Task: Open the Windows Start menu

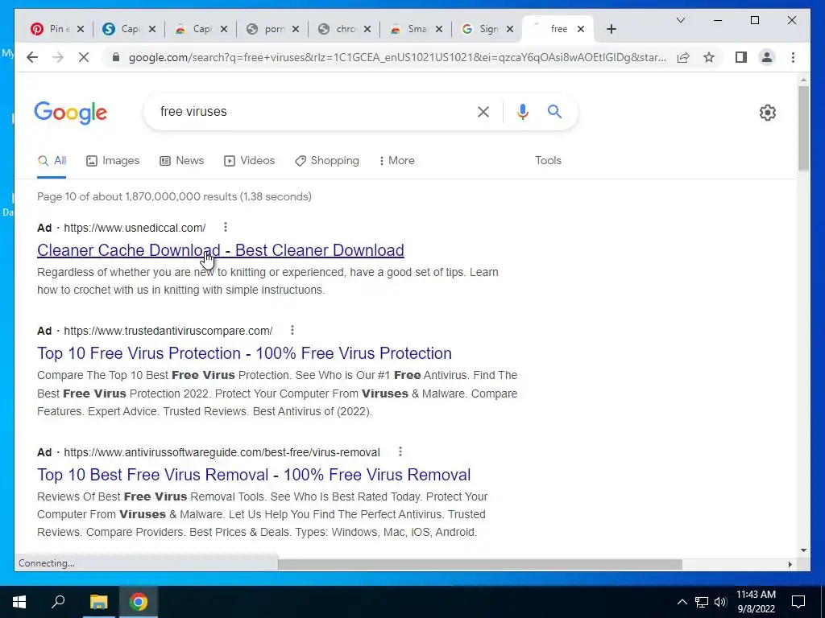Action: 19,602
